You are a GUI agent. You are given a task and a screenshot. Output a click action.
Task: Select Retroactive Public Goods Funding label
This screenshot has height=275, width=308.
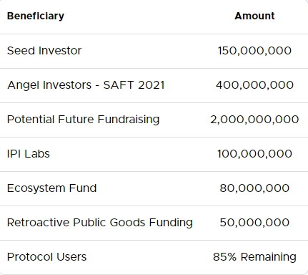(x=100, y=223)
